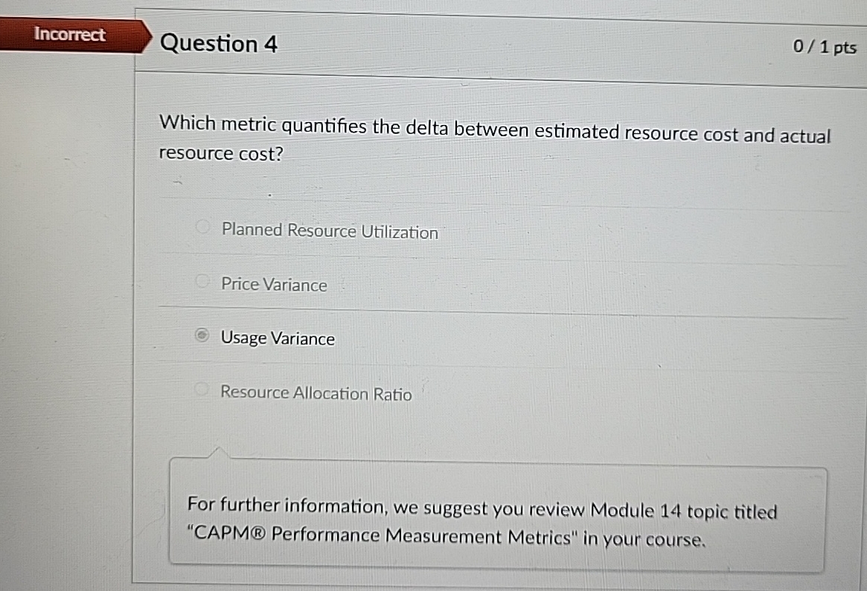Click the Price Variance answer text
The height and width of the screenshot is (591, 867).
[x=274, y=285]
